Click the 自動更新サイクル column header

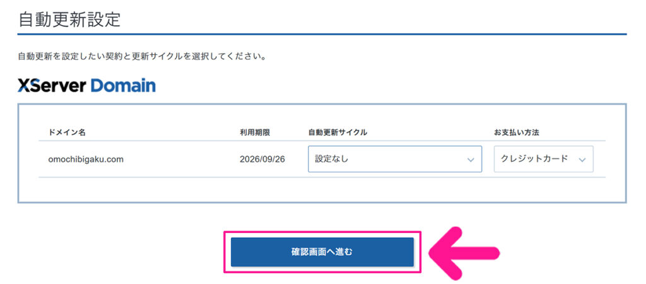(x=338, y=132)
